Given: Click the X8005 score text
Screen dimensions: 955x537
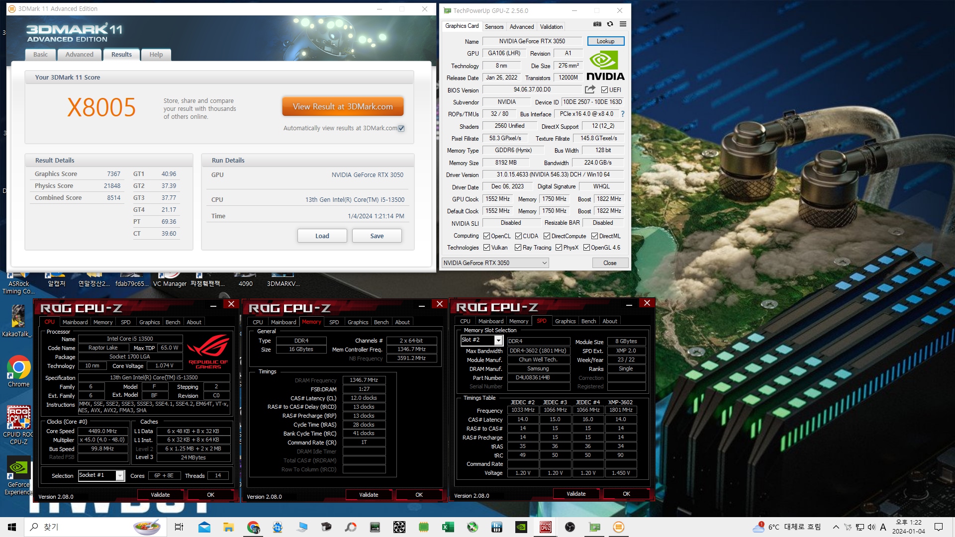Looking at the screenshot, I should 101,107.
